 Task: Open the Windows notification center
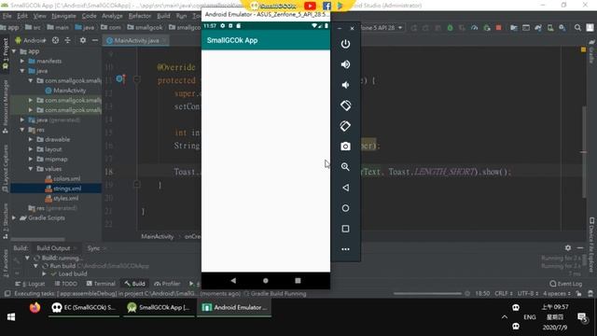(582, 317)
